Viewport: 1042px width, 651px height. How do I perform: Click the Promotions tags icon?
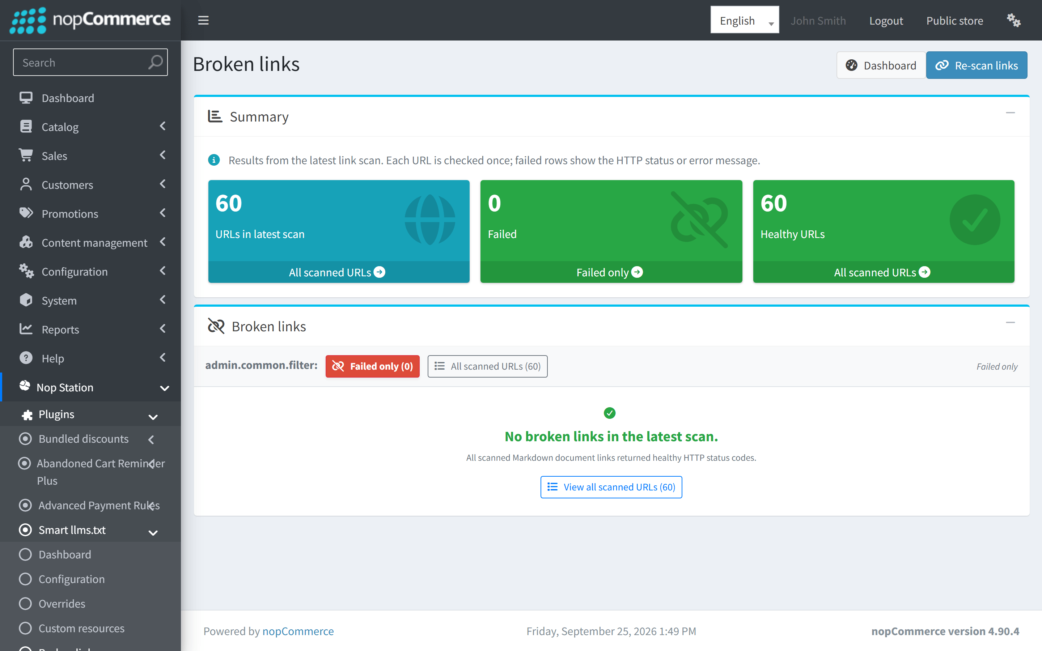click(x=26, y=213)
